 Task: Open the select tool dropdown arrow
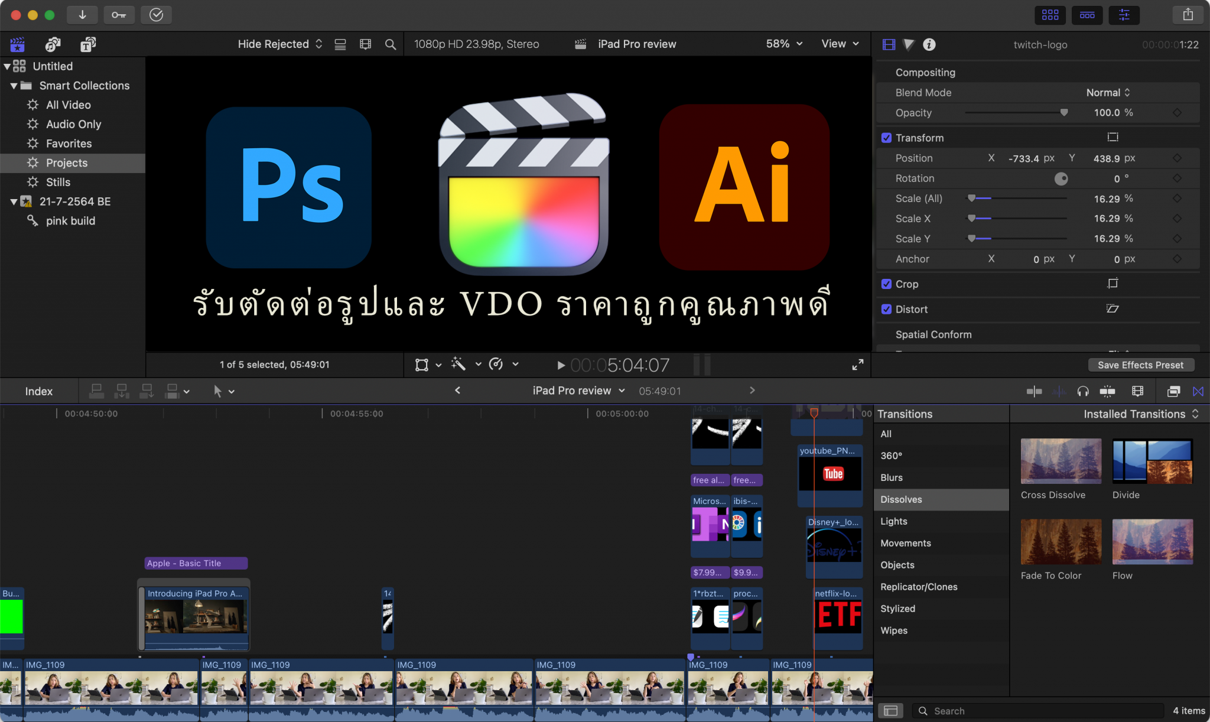click(x=232, y=392)
